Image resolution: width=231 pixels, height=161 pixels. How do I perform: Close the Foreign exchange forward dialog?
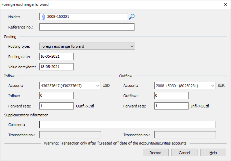coord(225,4)
